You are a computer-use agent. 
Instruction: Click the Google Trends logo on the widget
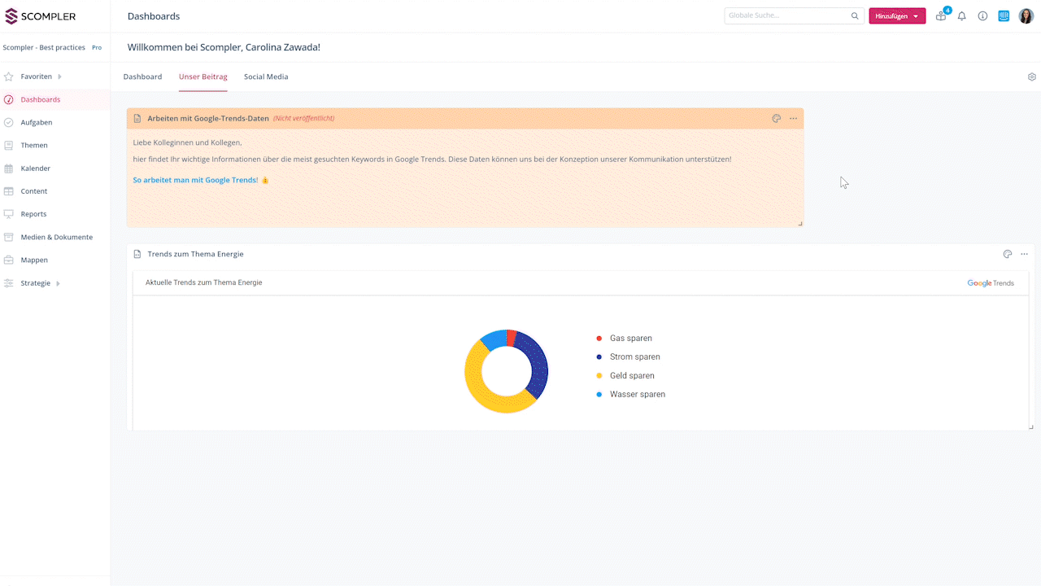[x=990, y=282]
